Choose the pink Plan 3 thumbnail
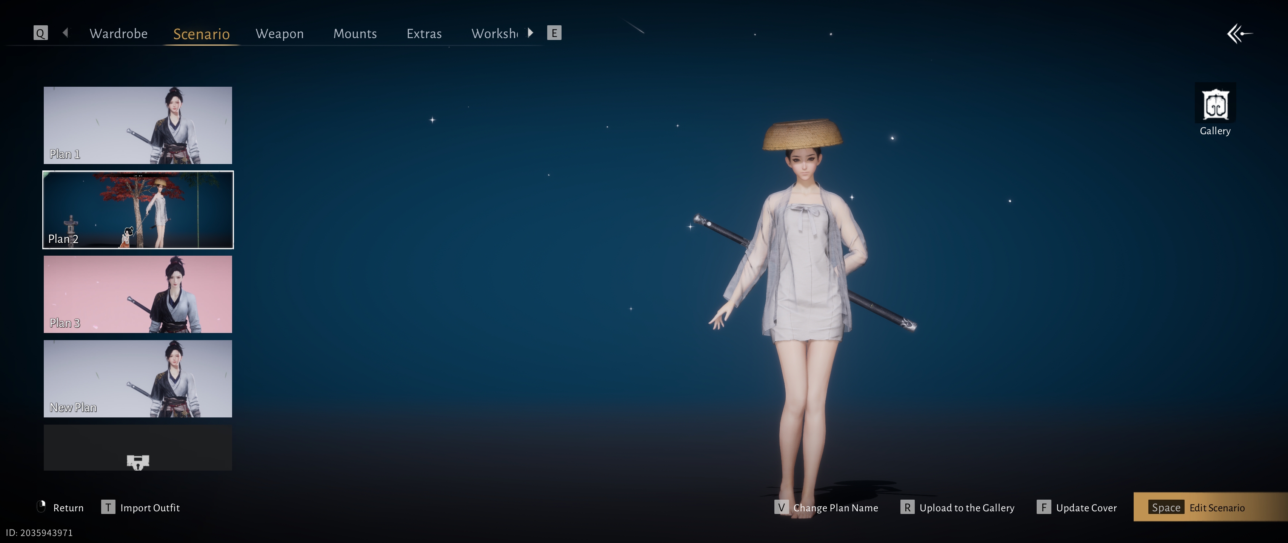Screen dimensions: 1288x543 click(x=138, y=294)
